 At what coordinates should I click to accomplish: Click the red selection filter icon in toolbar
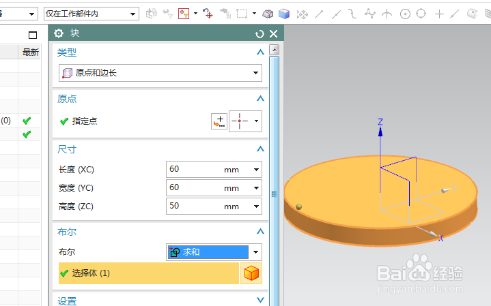[184, 14]
